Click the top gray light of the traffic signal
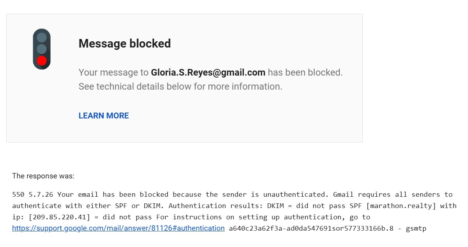Screen dimensions: 468x247 coord(42,37)
